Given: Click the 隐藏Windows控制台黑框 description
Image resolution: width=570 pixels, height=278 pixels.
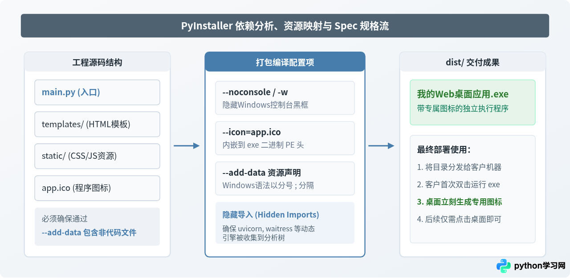Looking at the screenshot, I should 265,105.
